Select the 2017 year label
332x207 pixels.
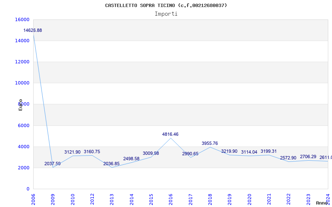tap(190, 199)
